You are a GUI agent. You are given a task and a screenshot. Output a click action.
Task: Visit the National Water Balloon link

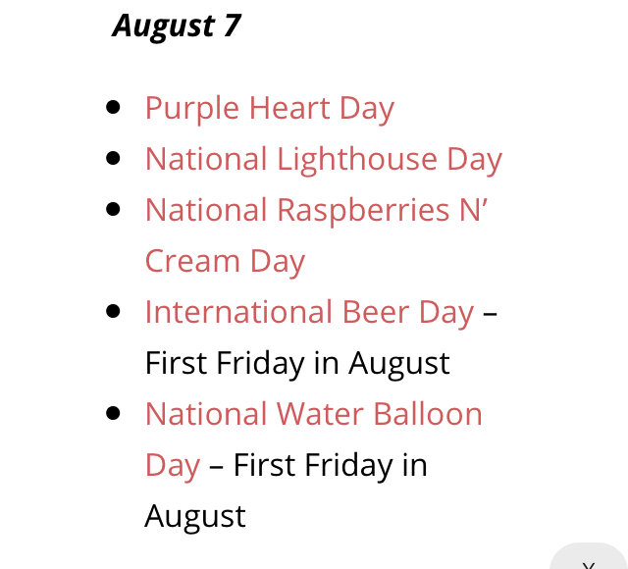pyautogui.click(x=314, y=414)
